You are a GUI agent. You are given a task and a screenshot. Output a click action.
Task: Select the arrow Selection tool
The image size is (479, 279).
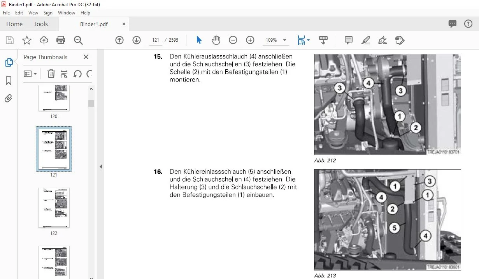(x=199, y=40)
